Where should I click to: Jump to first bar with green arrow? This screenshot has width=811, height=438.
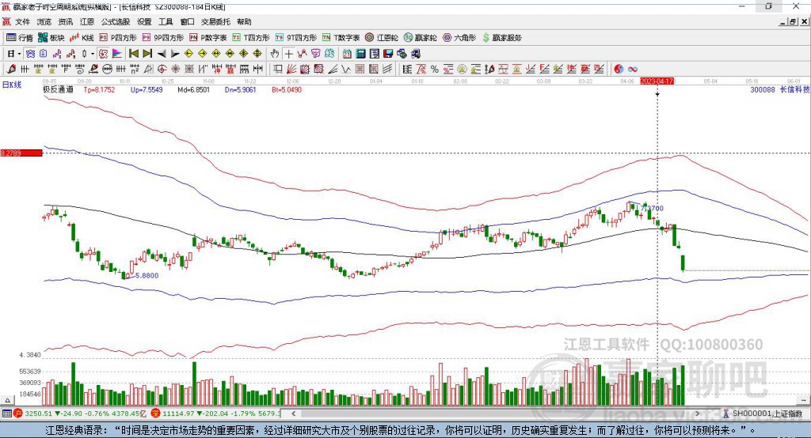133,53
